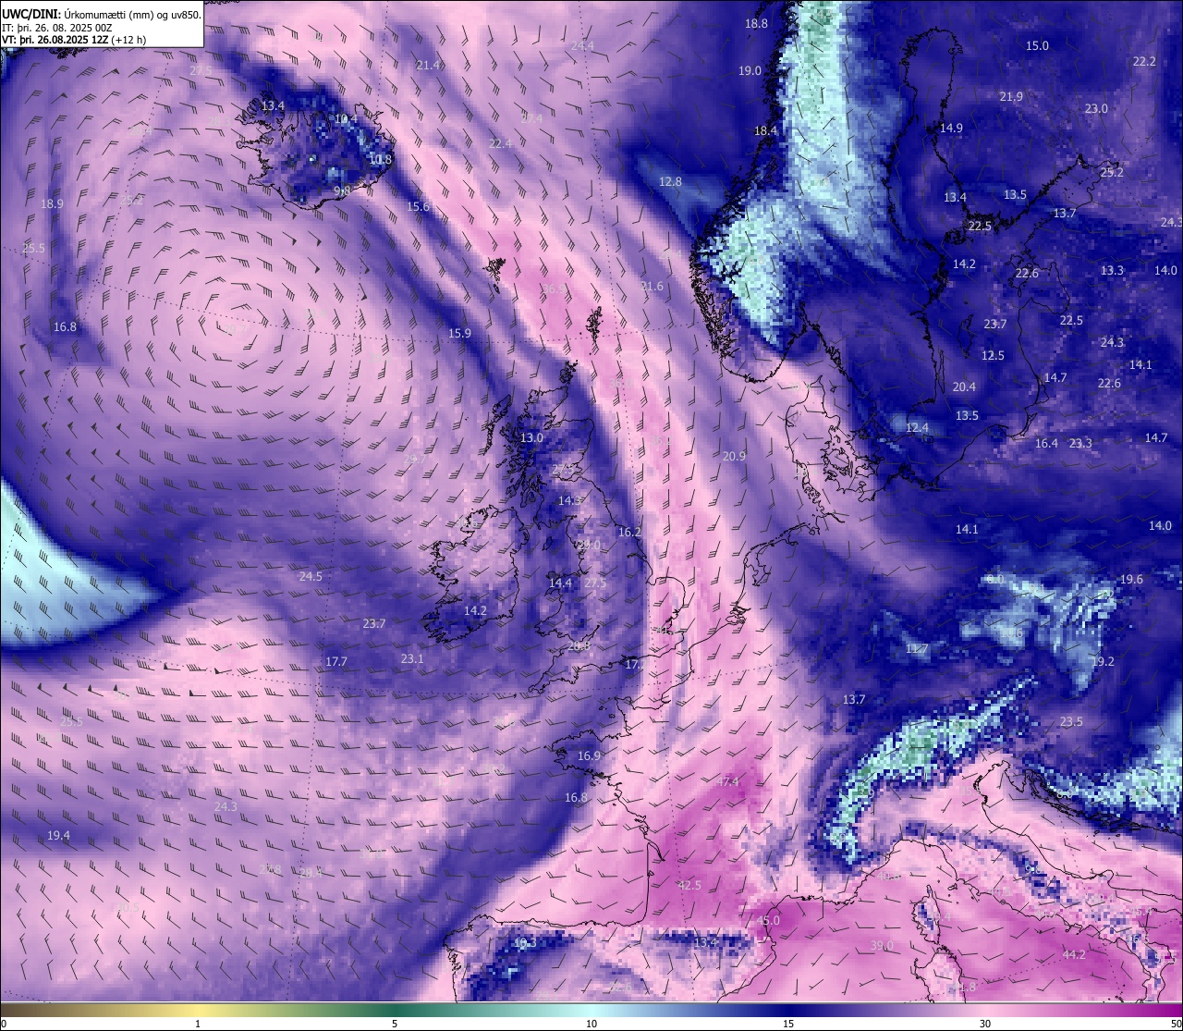Click the '15.0' map value

(1037, 45)
